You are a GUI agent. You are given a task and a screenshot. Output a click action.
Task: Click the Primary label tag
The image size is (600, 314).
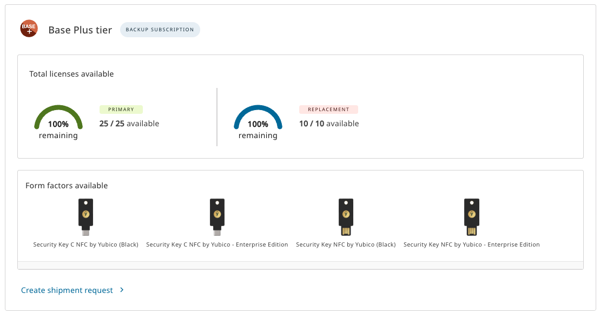click(x=121, y=110)
